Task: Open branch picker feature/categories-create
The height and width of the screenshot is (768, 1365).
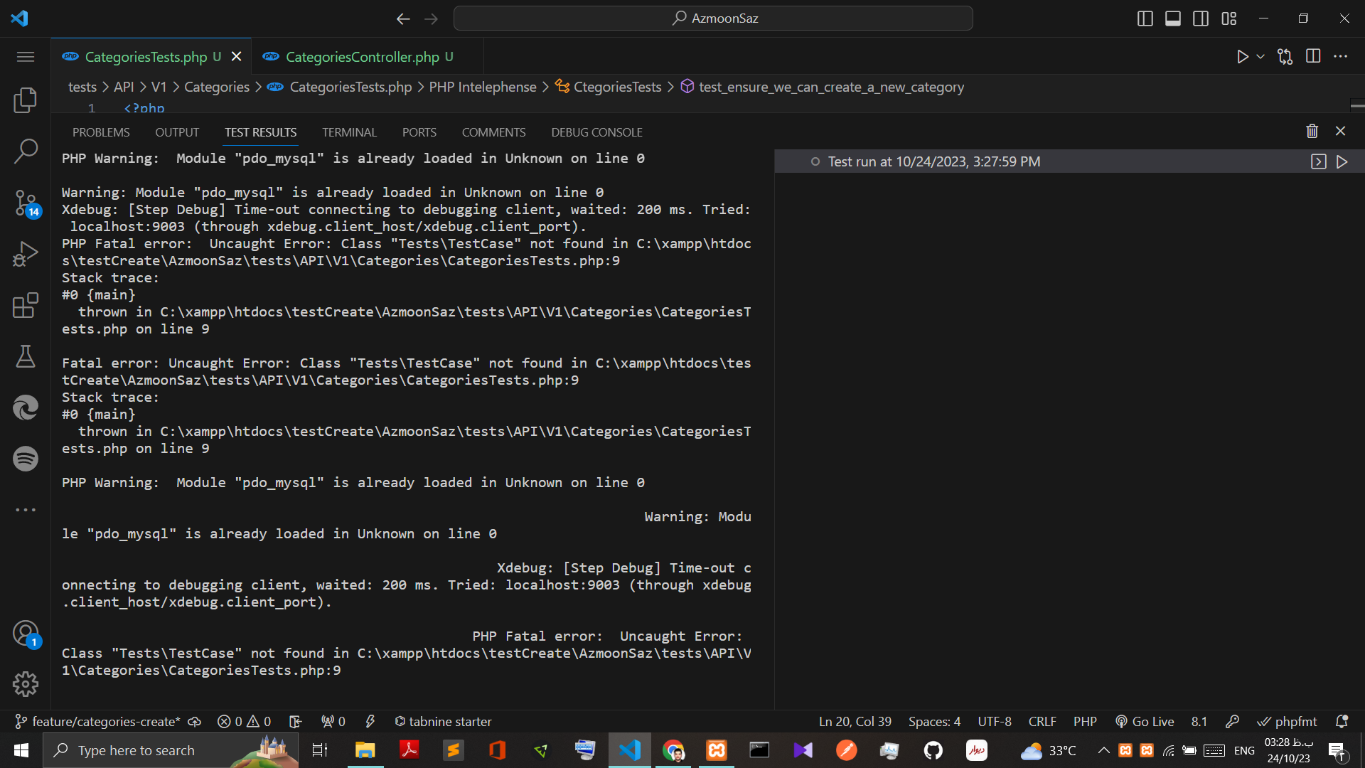Action: pyautogui.click(x=98, y=721)
